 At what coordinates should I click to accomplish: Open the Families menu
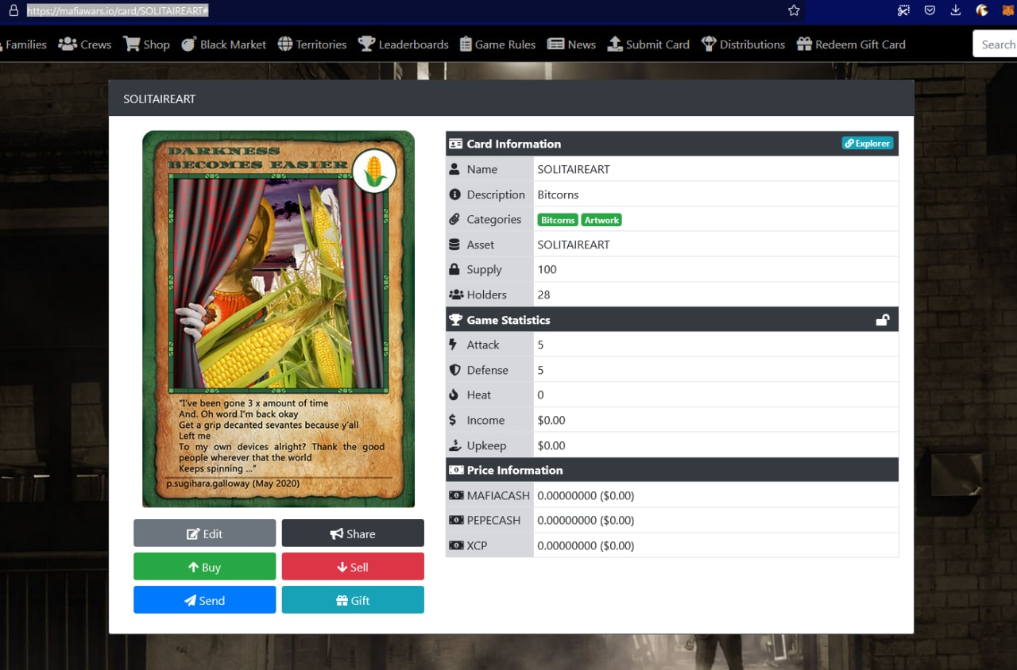tap(24, 44)
